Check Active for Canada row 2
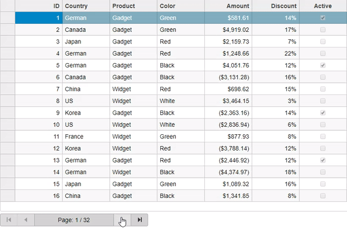347x228 pixels. pos(323,30)
